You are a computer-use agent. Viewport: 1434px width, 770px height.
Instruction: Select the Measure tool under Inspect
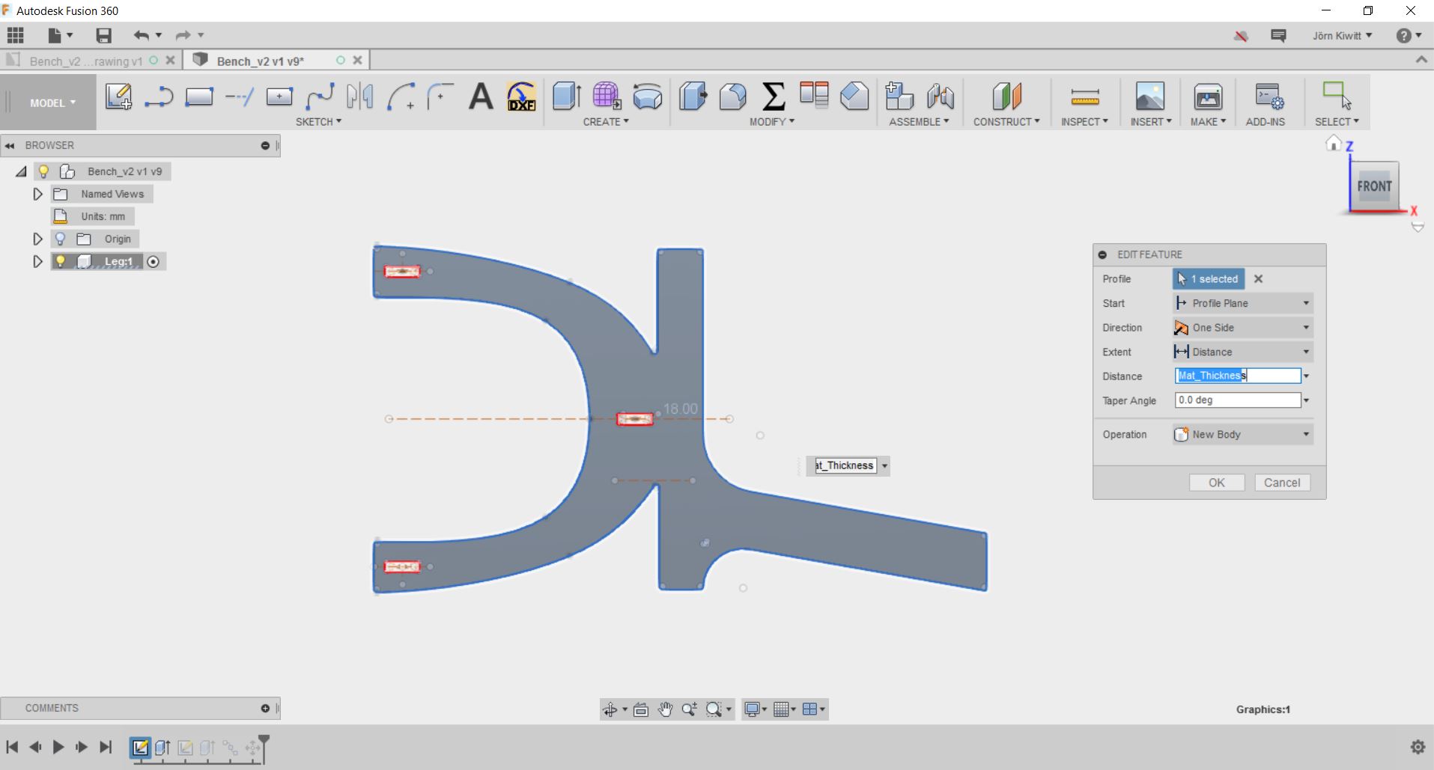pyautogui.click(x=1084, y=97)
